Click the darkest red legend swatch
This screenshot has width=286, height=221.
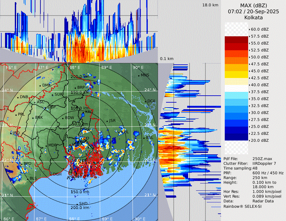click(x=236, y=40)
